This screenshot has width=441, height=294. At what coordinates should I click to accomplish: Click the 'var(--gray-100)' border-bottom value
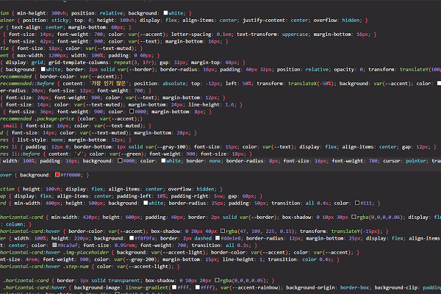[x=168, y=147]
